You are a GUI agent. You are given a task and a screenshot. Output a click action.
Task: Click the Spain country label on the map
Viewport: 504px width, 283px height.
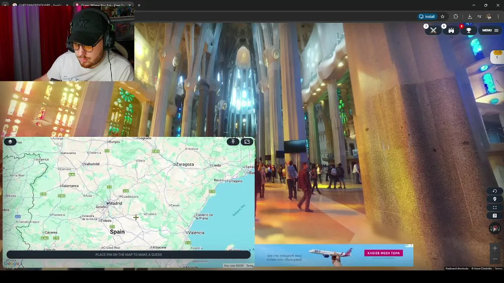pyautogui.click(x=117, y=232)
